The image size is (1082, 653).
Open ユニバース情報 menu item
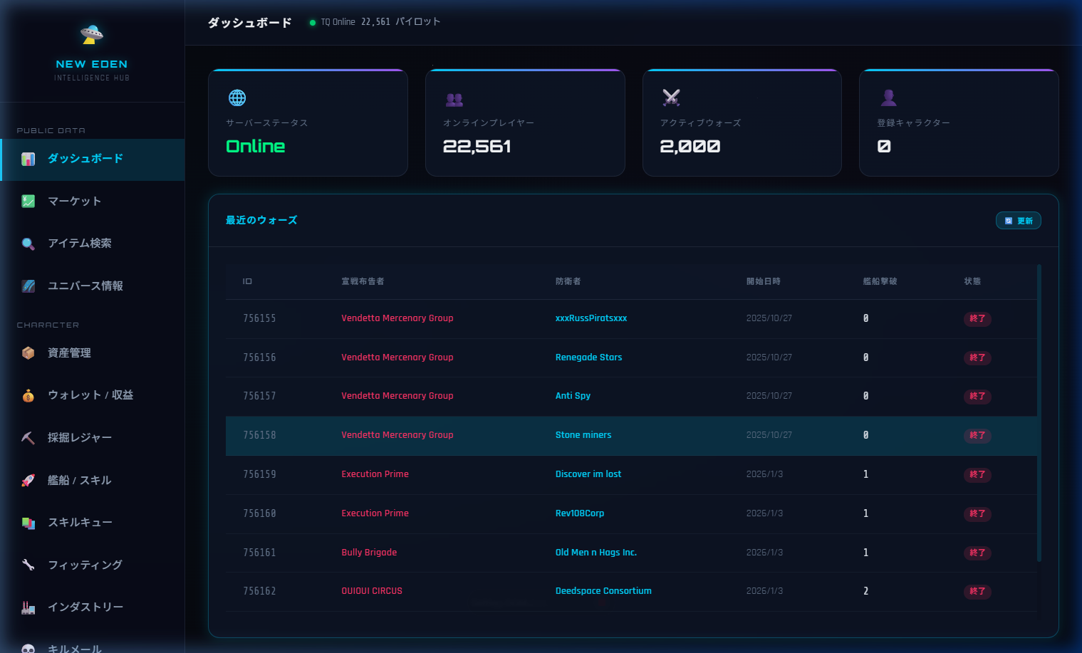pos(85,286)
